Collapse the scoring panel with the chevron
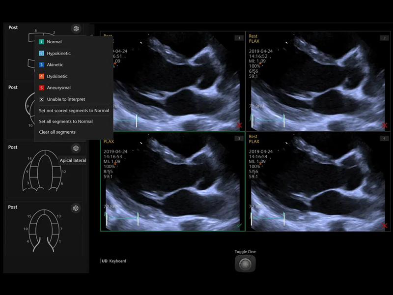 click(x=91, y=35)
